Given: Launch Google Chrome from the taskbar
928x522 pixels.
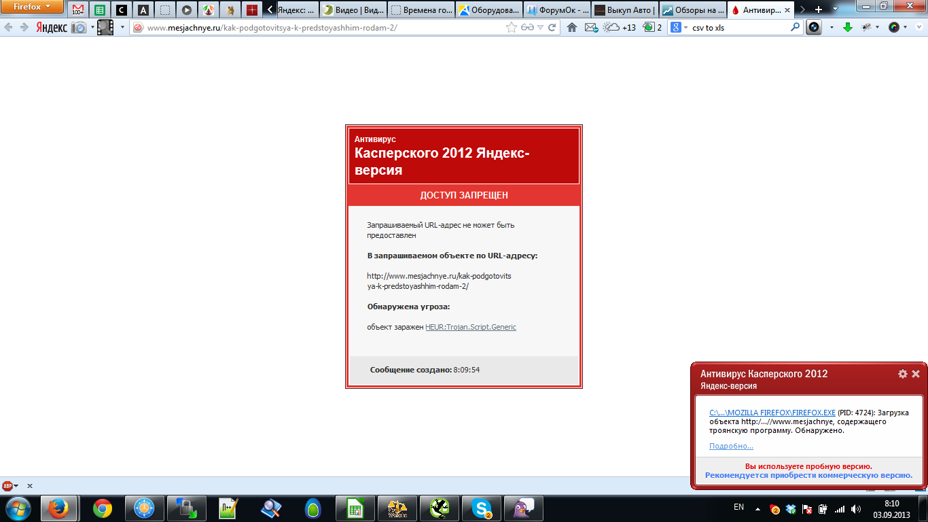Looking at the screenshot, I should pos(103,508).
